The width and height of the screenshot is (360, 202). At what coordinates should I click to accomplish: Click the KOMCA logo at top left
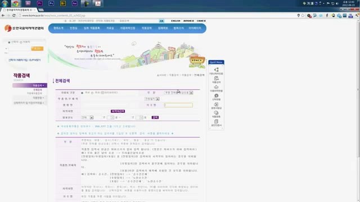24,28
